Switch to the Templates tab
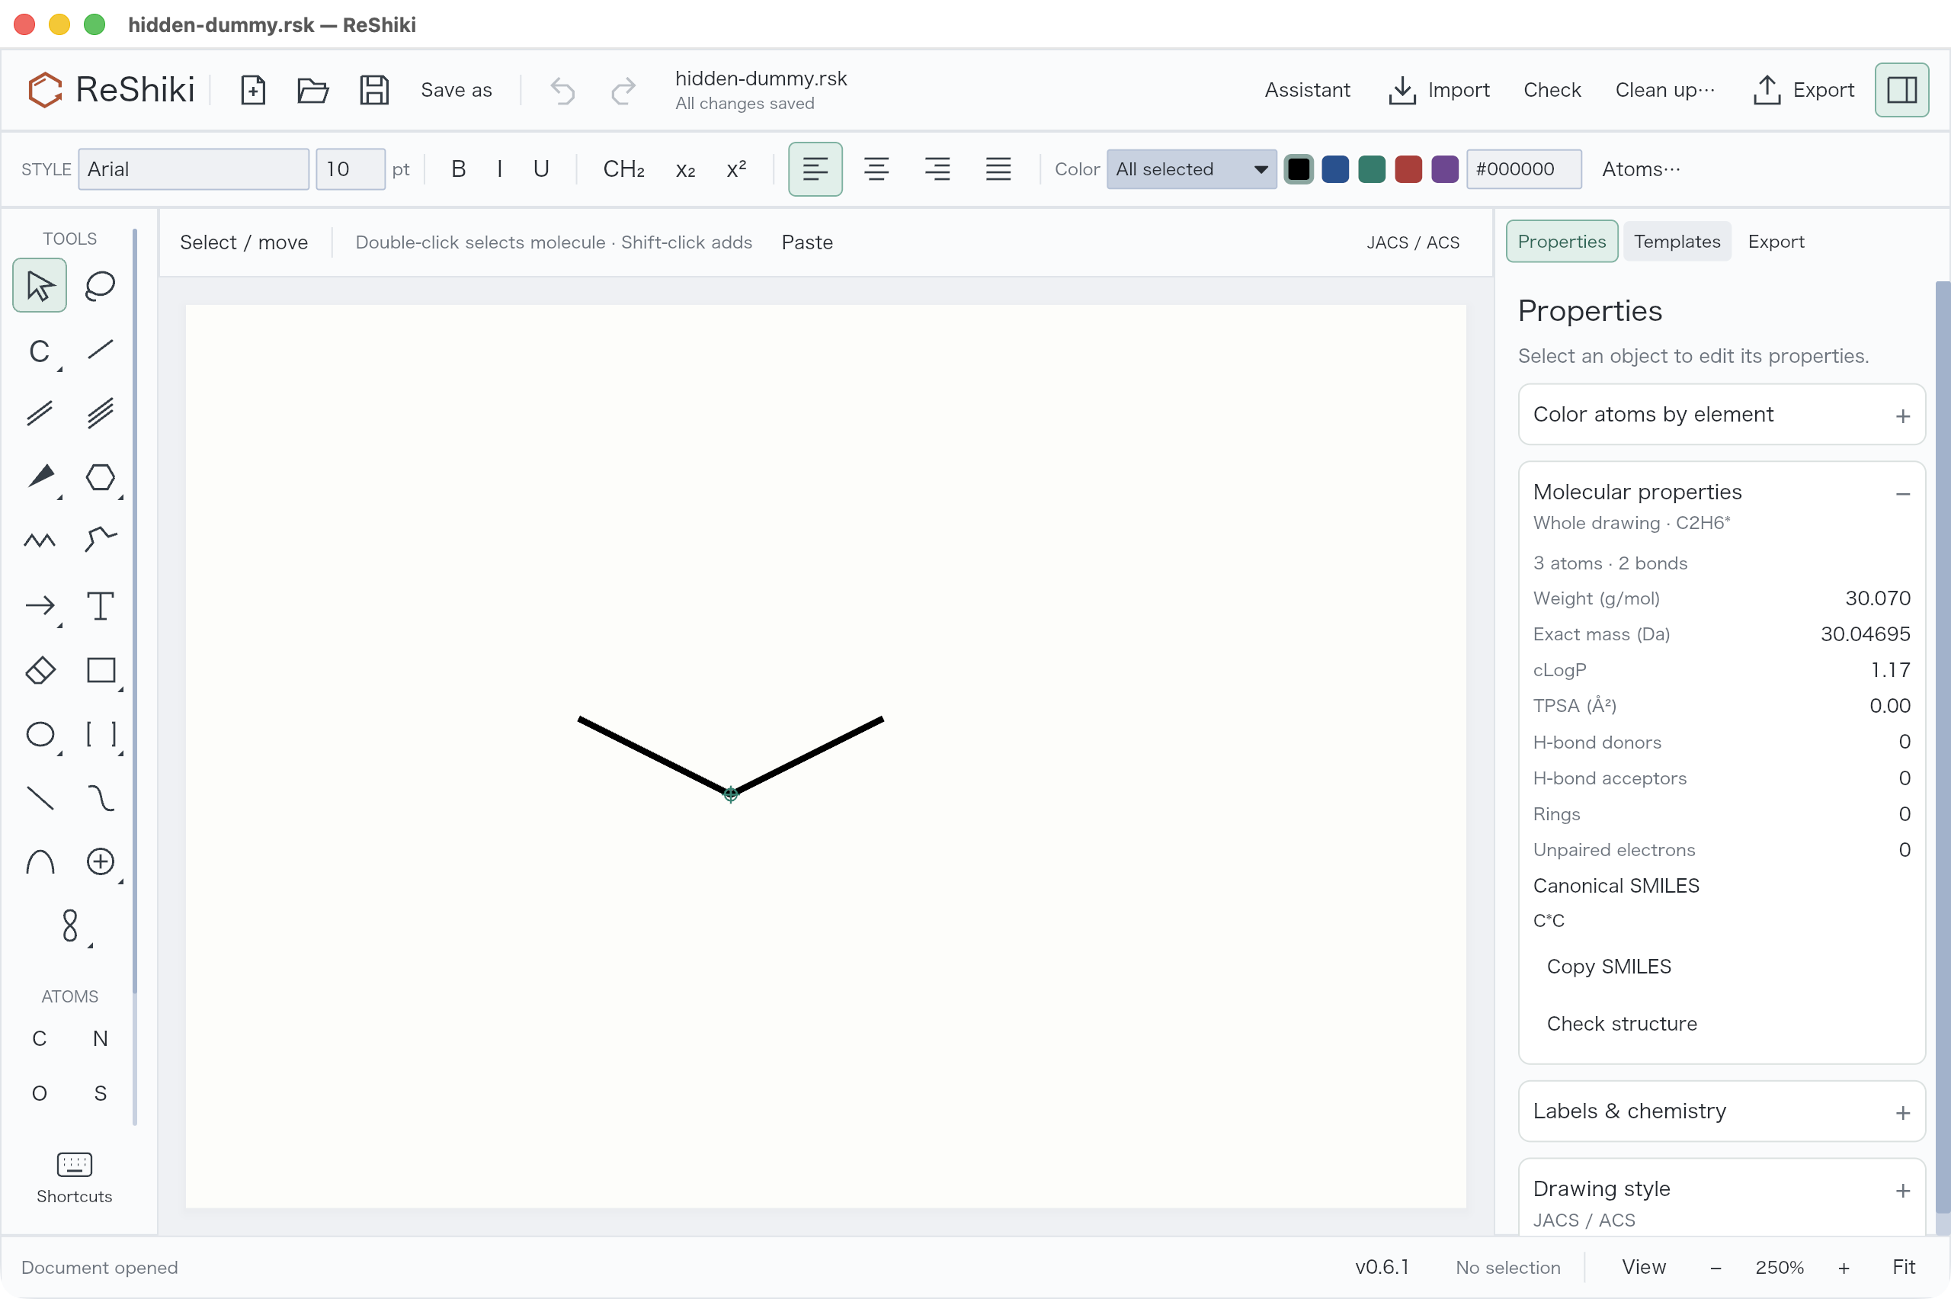1951x1299 pixels. click(1677, 241)
